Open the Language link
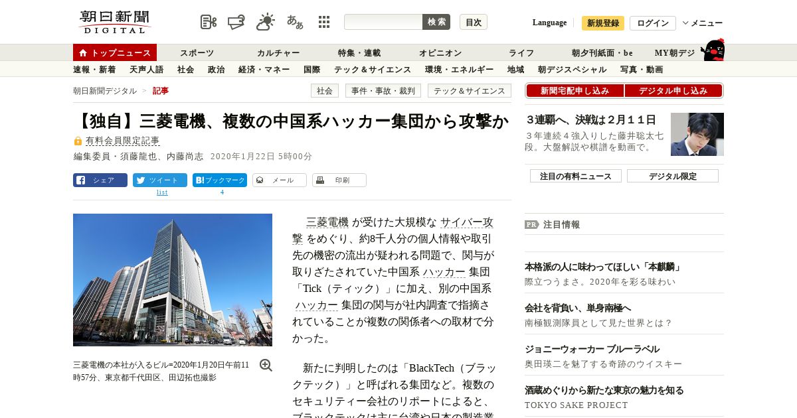Image resolution: width=797 pixels, height=418 pixels. (549, 23)
